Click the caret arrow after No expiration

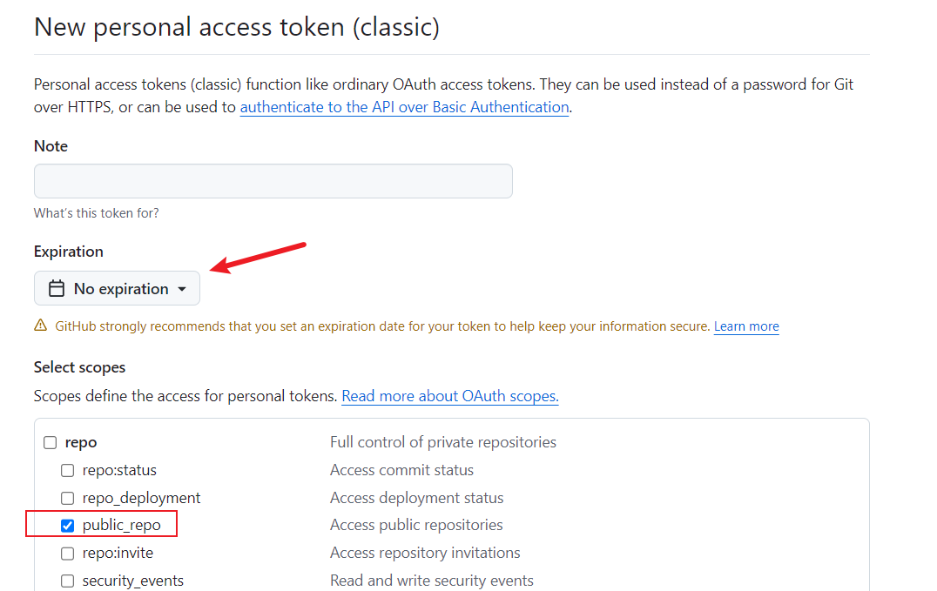(x=182, y=289)
